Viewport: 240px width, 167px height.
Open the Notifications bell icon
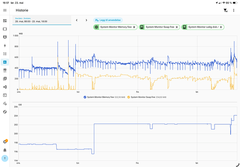pyautogui.click(x=5, y=150)
